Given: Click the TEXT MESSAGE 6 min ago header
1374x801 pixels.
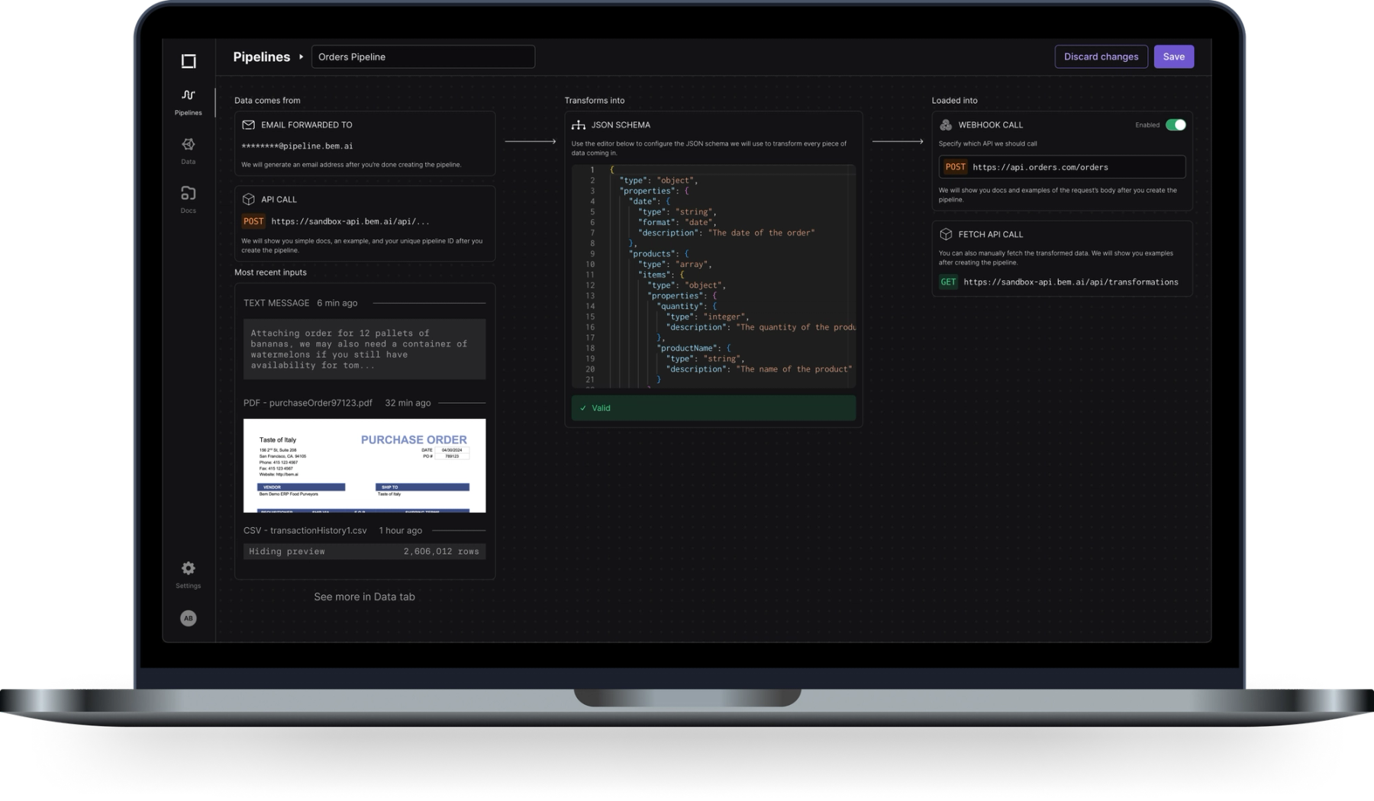Looking at the screenshot, I should 300,303.
